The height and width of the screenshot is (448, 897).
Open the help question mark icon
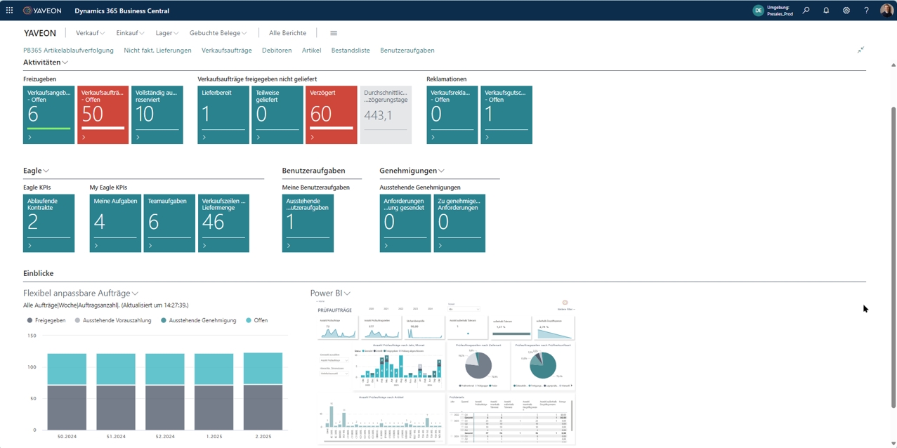[866, 11]
